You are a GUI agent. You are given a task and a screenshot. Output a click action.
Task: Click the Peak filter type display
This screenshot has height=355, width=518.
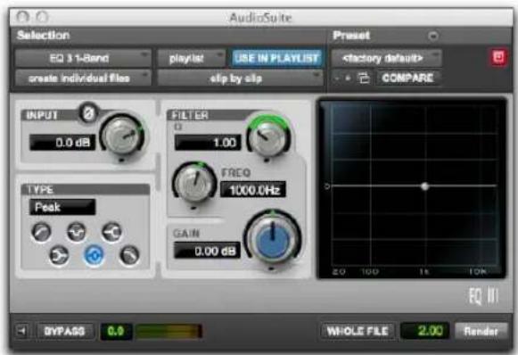coord(62,207)
